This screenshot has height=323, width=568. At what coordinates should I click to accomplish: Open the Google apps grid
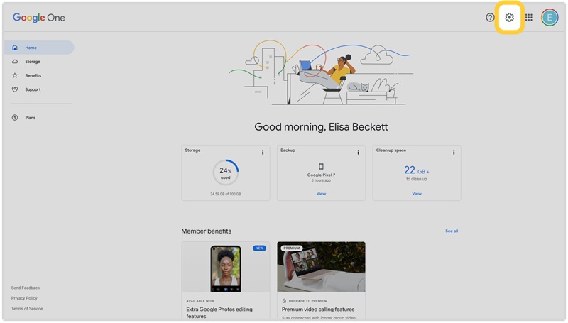click(529, 18)
